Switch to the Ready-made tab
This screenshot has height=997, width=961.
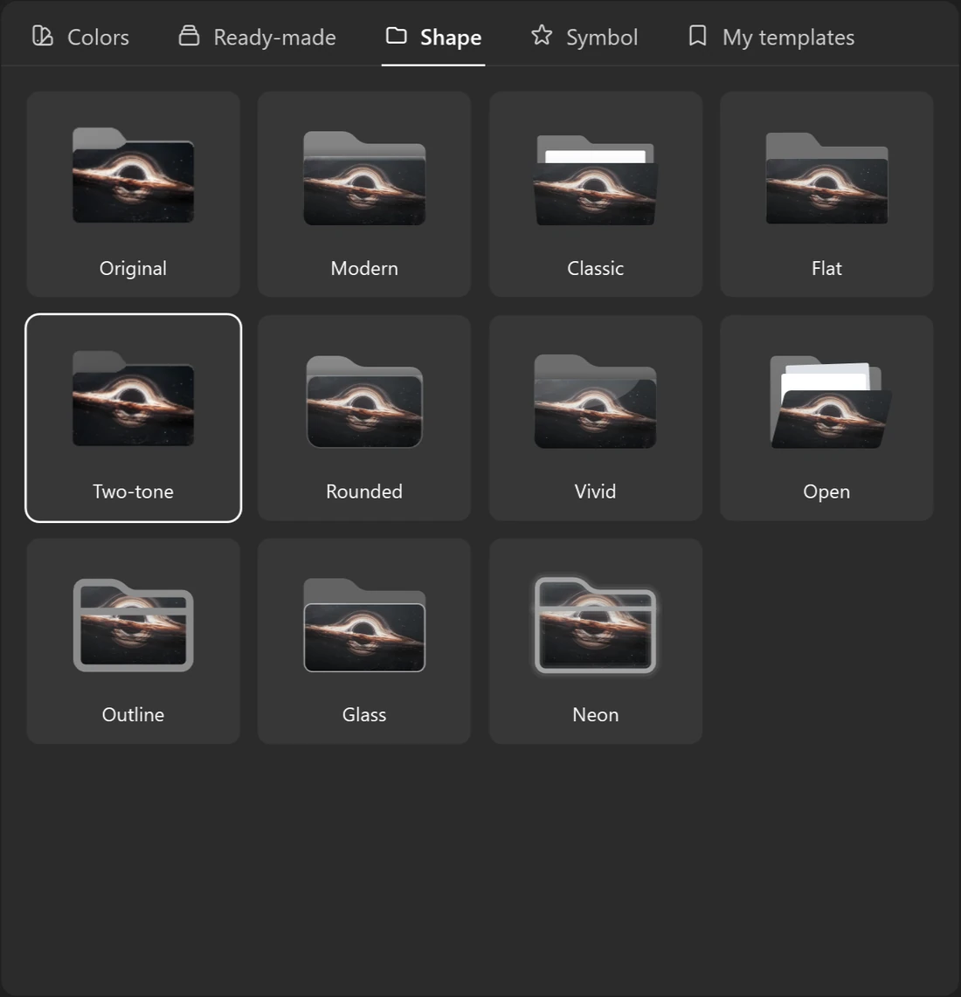tap(257, 37)
